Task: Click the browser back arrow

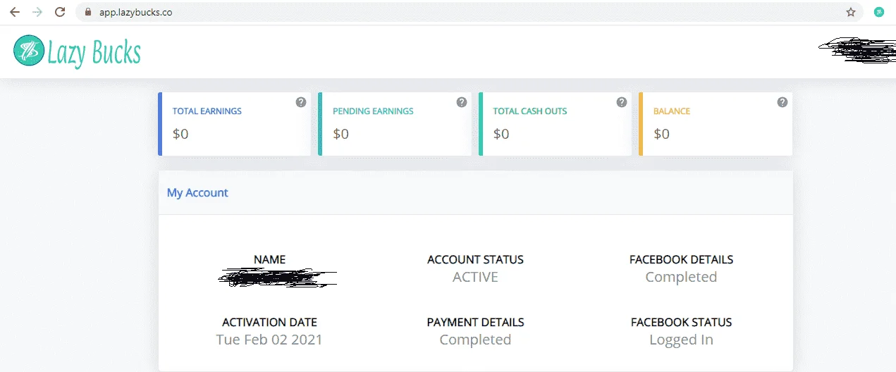Action: pyautogui.click(x=15, y=12)
